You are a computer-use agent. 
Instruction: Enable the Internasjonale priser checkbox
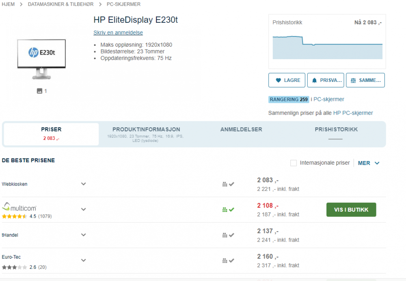click(x=294, y=163)
